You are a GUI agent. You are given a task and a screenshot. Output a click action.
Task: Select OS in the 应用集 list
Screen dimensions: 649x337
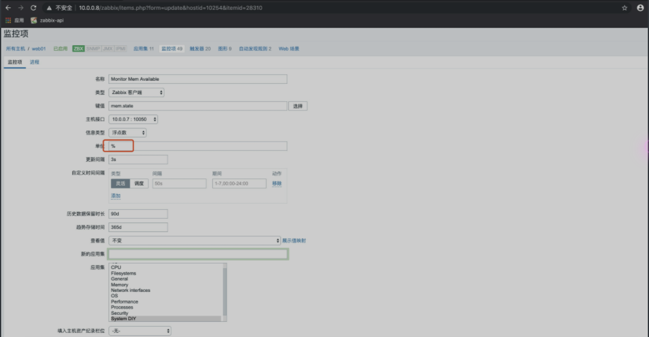114,296
